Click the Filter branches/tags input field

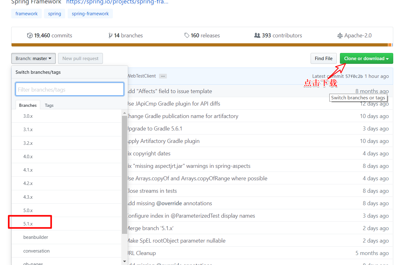click(70, 89)
